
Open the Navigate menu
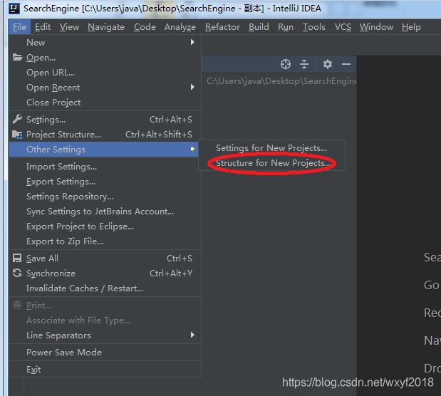pos(106,27)
